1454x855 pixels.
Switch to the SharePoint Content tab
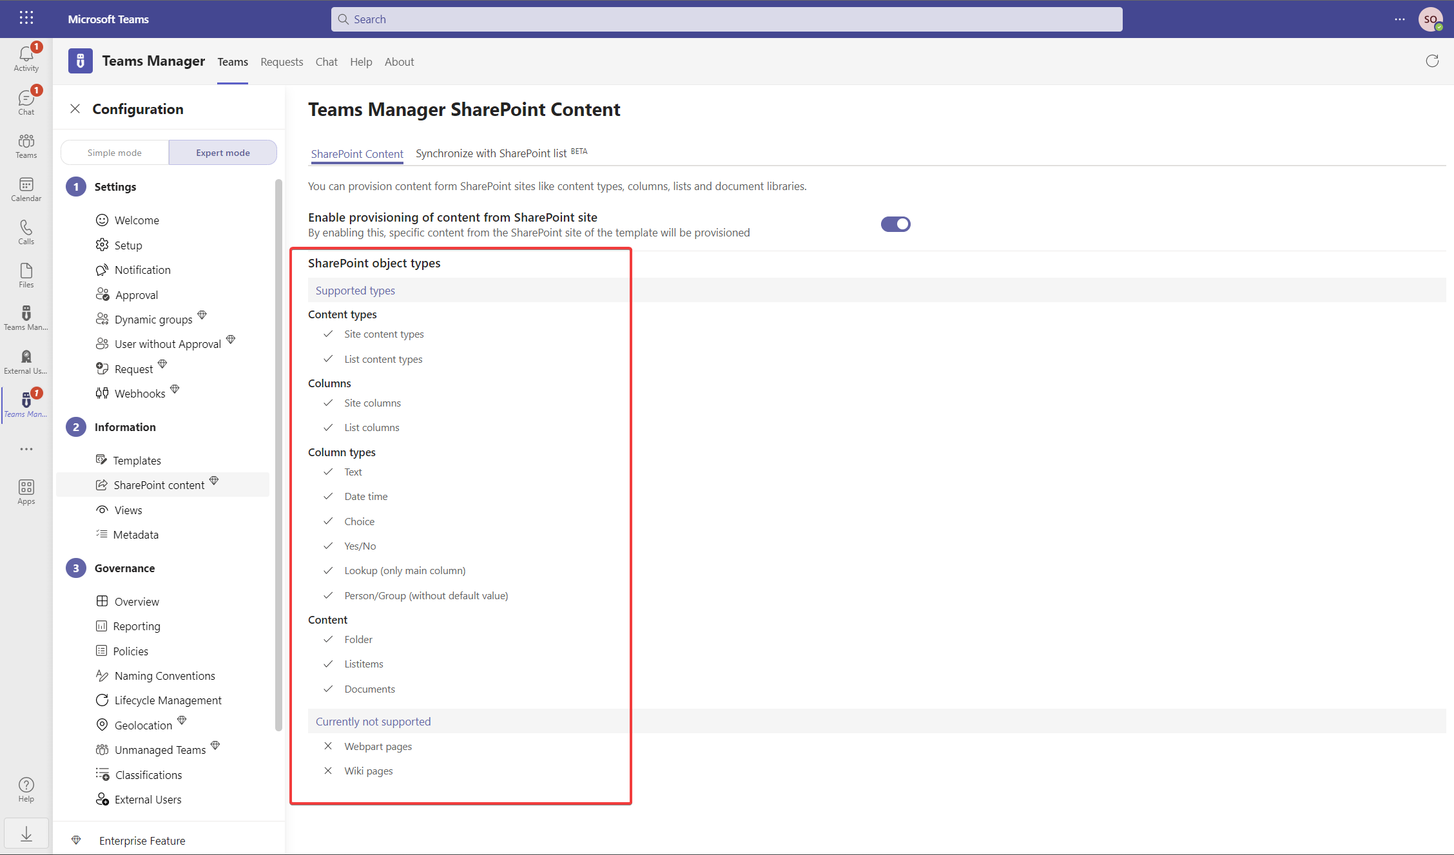357,154
